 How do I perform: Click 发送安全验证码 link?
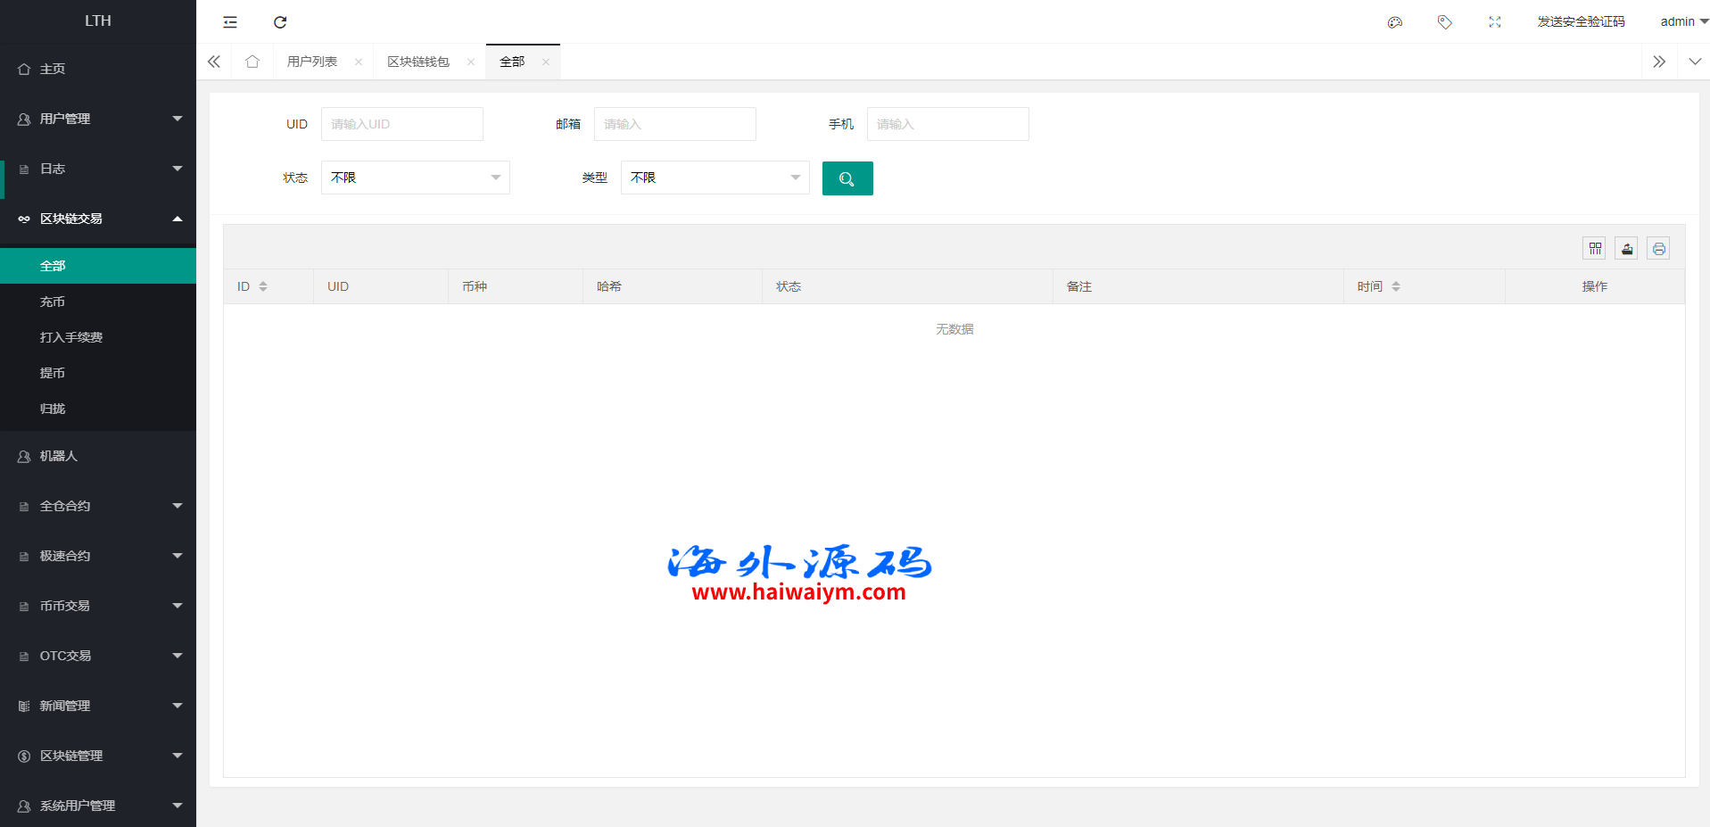point(1581,21)
